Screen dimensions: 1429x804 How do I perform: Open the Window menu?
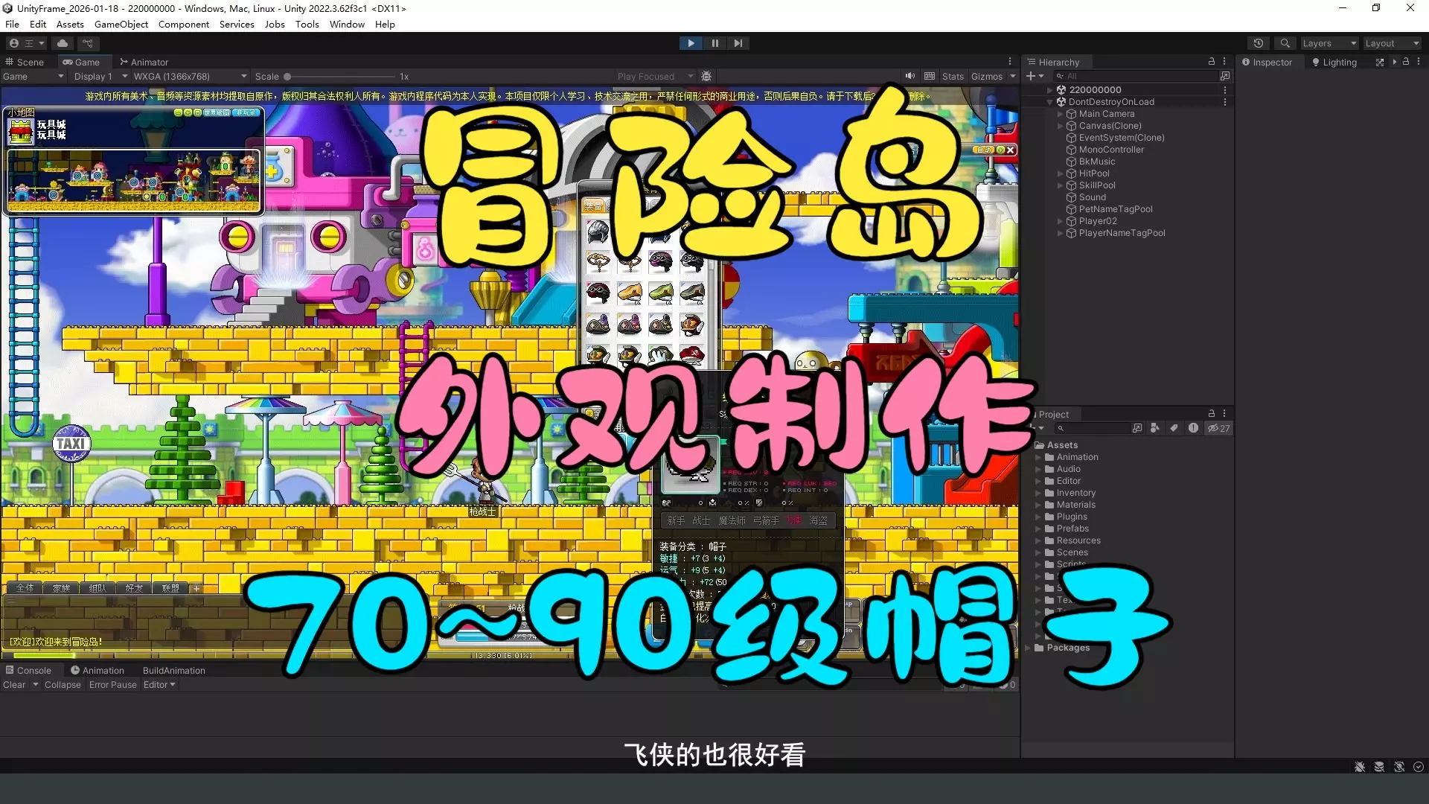347,25
